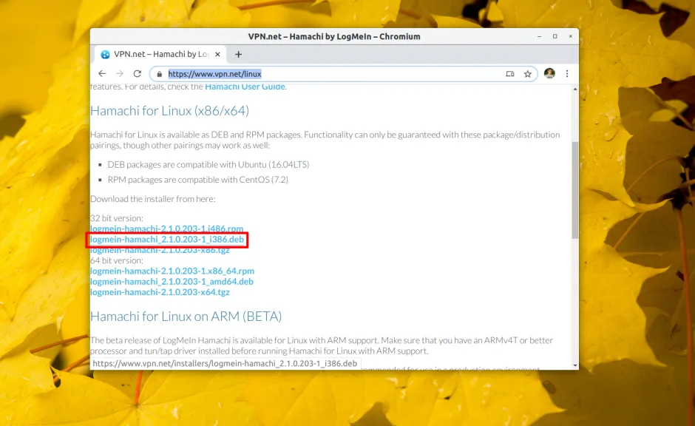Download logmein-hamachi-2.1.0.203-x86.tgz

[x=160, y=250]
